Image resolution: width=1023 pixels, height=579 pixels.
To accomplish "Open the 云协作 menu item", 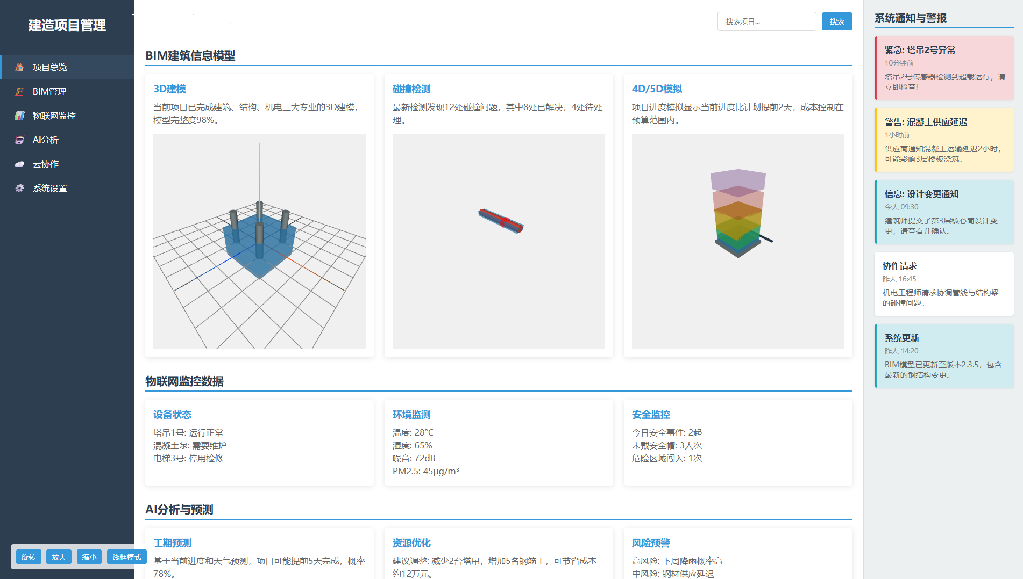I will tap(46, 164).
